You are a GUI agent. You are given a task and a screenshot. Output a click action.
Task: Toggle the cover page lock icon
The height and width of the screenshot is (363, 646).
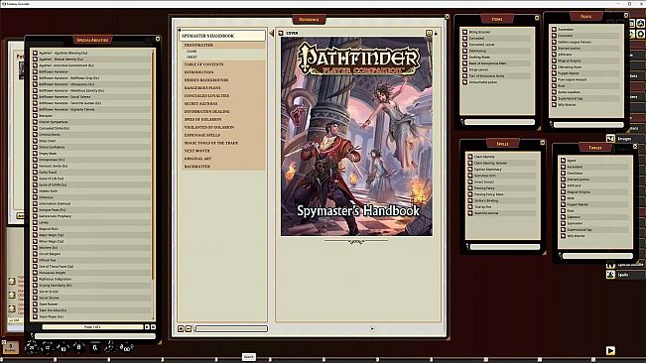[x=429, y=33]
